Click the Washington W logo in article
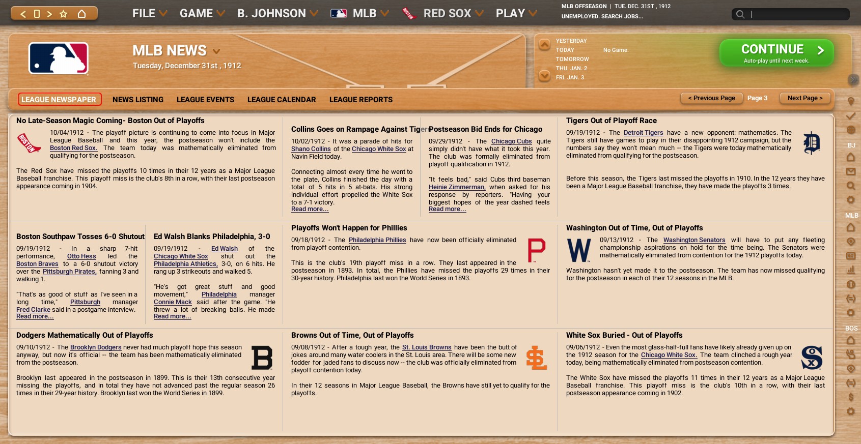Screen dimensions: 861x444 pyautogui.click(x=579, y=250)
